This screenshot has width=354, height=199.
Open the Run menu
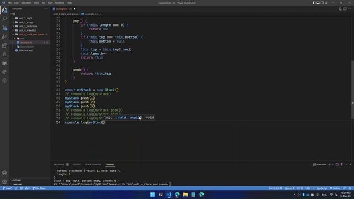(50, 3)
